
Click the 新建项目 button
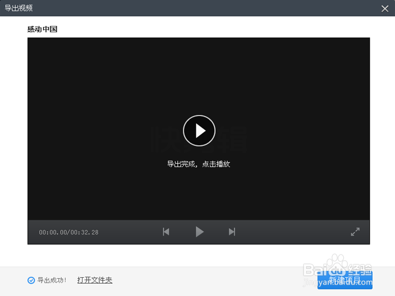[345, 280]
